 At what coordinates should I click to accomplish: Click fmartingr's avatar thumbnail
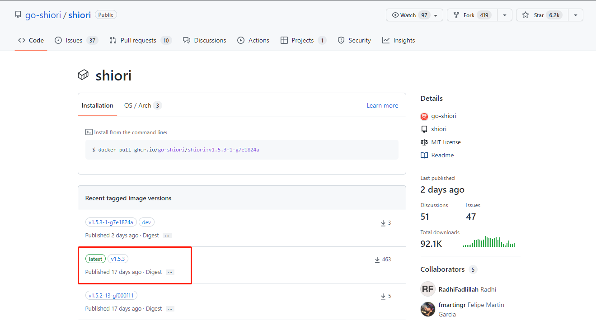click(427, 309)
